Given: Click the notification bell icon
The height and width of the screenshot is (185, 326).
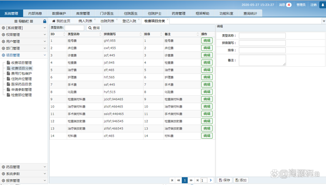Looking at the screenshot, I should point(322,5).
